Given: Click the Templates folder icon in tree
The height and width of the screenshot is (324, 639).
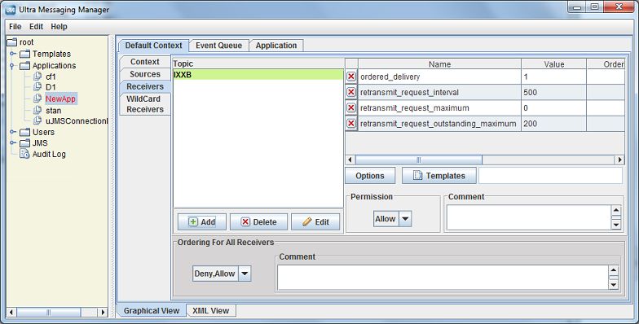Looking at the screenshot, I should pyautogui.click(x=25, y=54).
